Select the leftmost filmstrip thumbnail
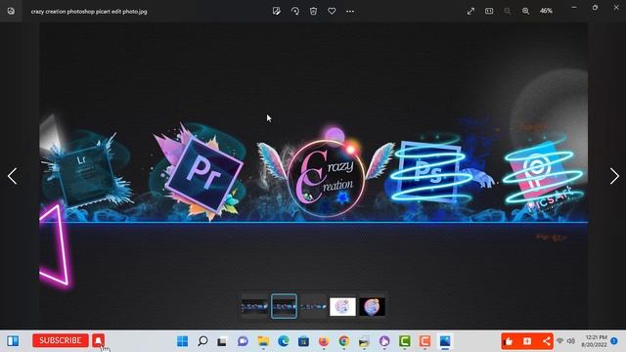Image resolution: width=626 pixels, height=352 pixels. tap(254, 306)
